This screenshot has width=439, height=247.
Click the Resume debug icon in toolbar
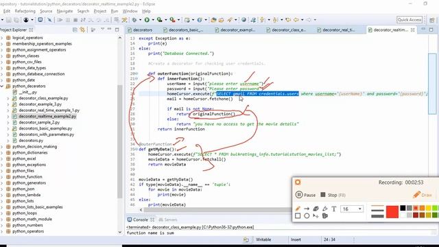coord(60,20)
